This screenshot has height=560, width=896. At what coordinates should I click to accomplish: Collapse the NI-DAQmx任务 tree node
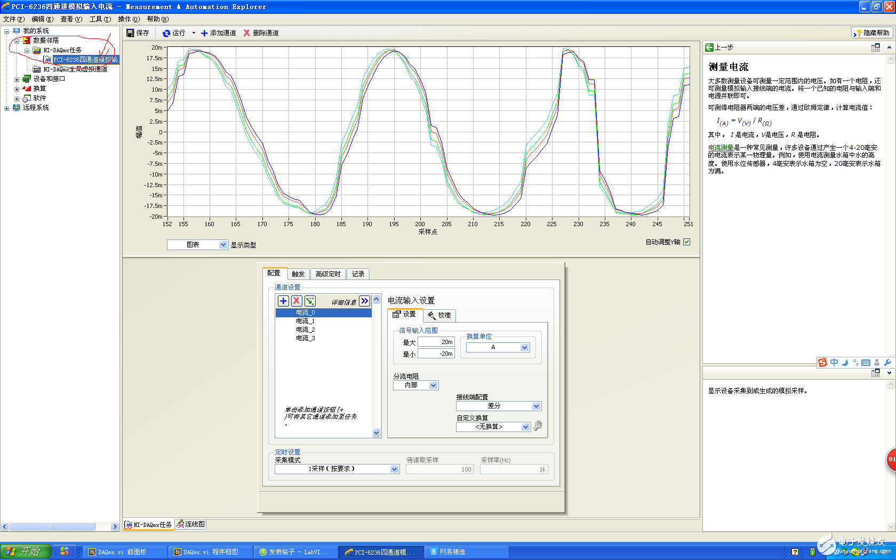pos(27,50)
